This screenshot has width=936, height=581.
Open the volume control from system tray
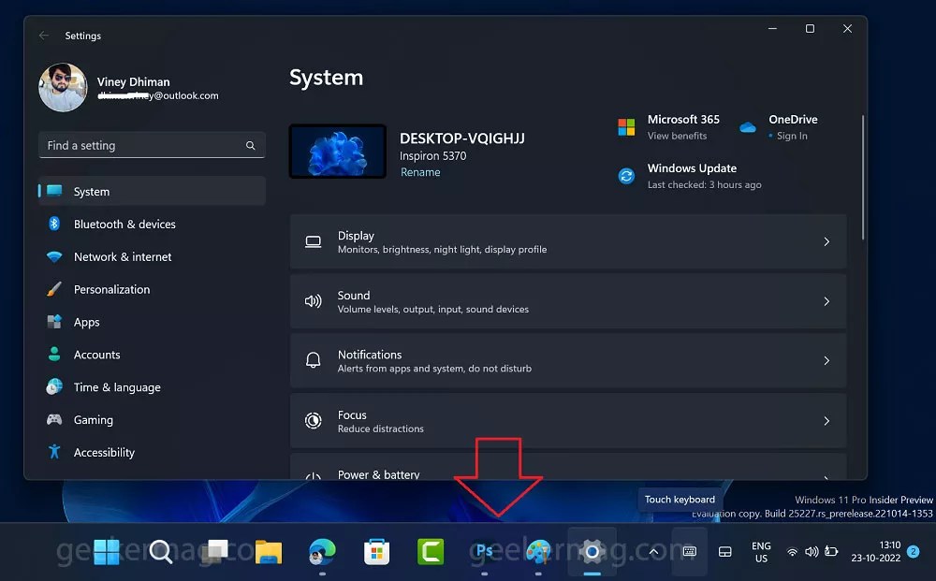(x=812, y=552)
